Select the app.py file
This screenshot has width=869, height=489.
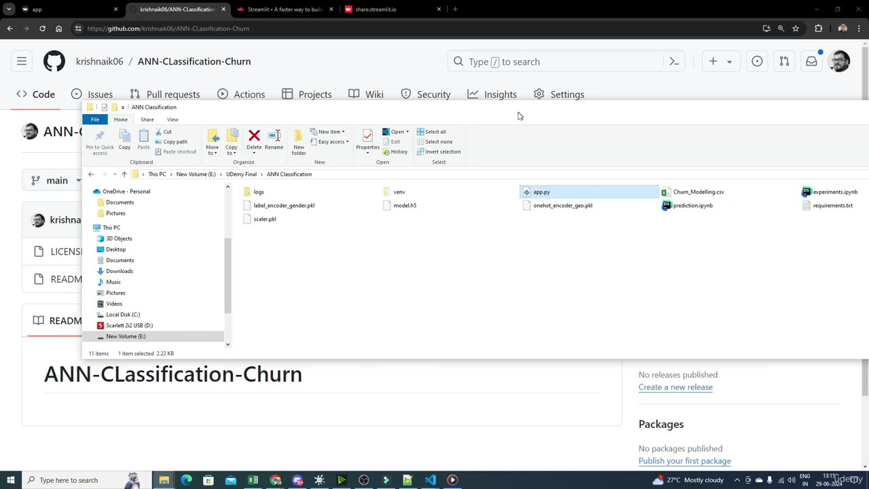pos(589,192)
